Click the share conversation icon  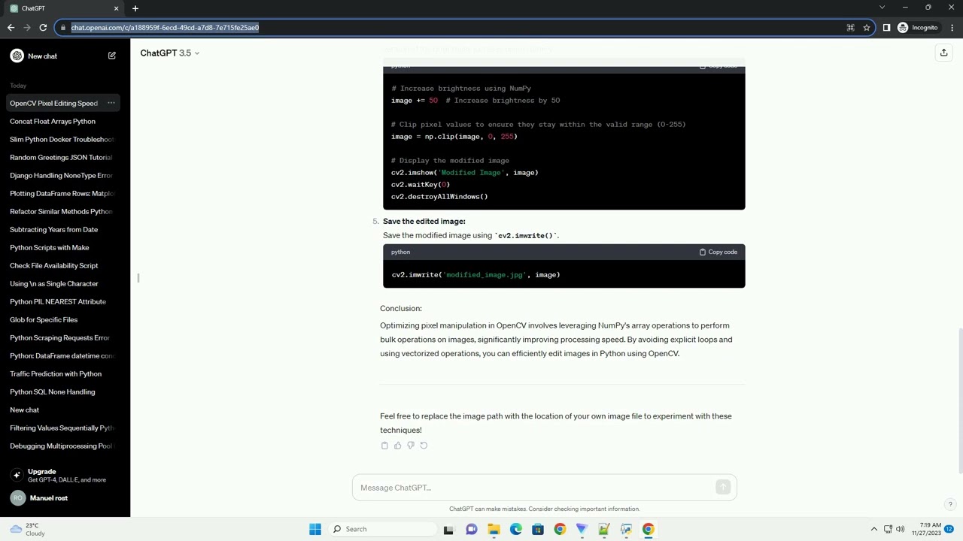pos(943,53)
